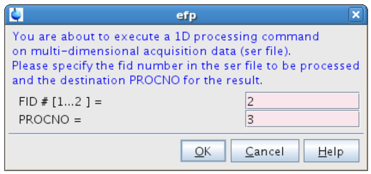The height and width of the screenshot is (174, 371).
Task: Close the efp dialog with X
Action: 355,15
